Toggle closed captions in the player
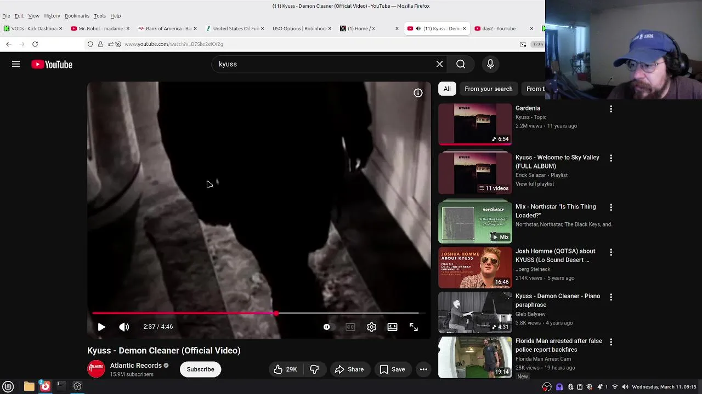This screenshot has height=394, width=702. pyautogui.click(x=350, y=327)
